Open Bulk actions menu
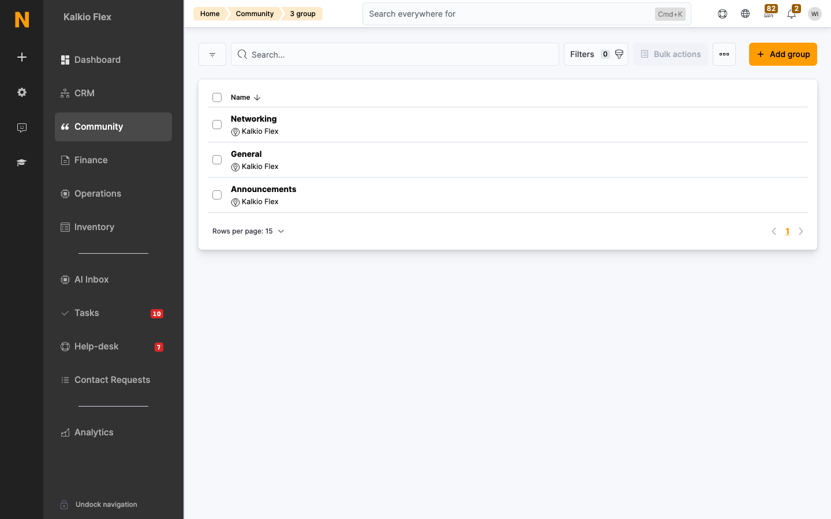The image size is (831, 519). 671,54
